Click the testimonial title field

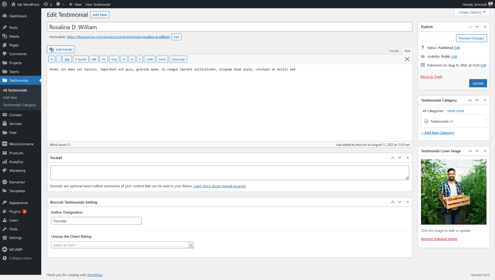pyautogui.click(x=230, y=27)
